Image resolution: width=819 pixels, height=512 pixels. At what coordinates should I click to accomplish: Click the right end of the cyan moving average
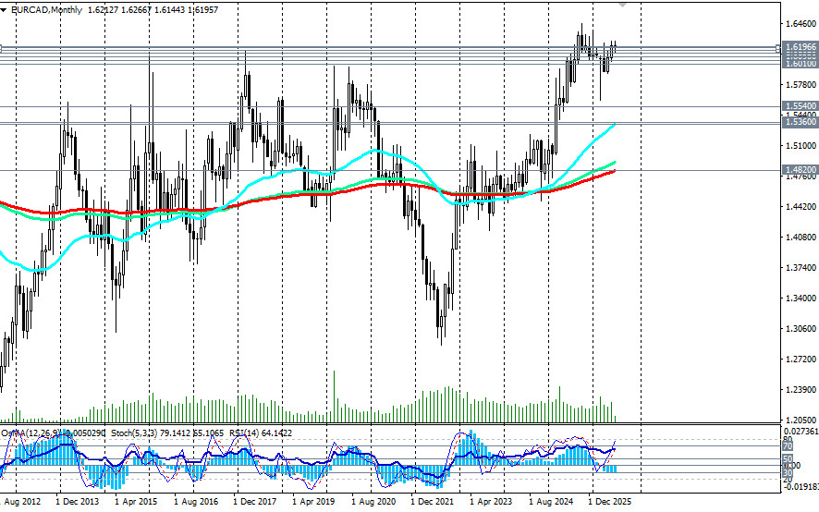[x=614, y=125]
